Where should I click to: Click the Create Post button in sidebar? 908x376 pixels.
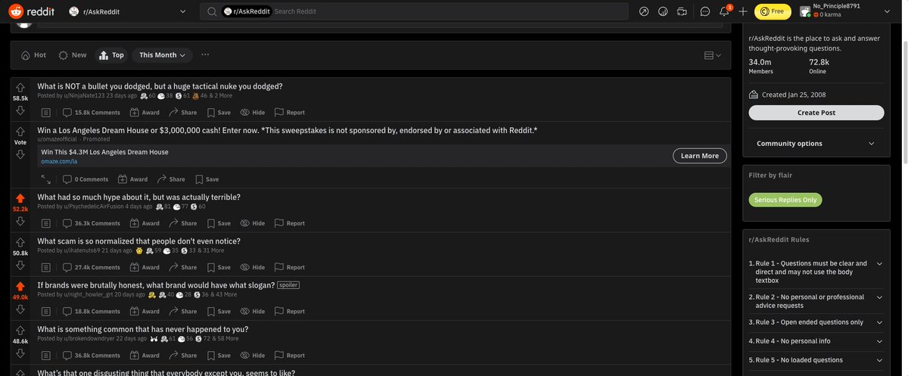click(x=816, y=113)
